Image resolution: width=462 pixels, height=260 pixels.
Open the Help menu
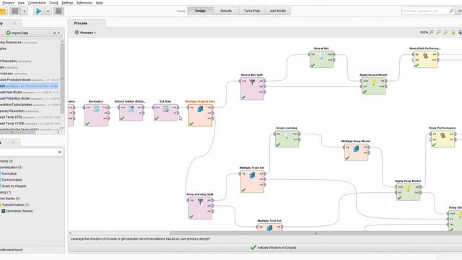tap(100, 3)
